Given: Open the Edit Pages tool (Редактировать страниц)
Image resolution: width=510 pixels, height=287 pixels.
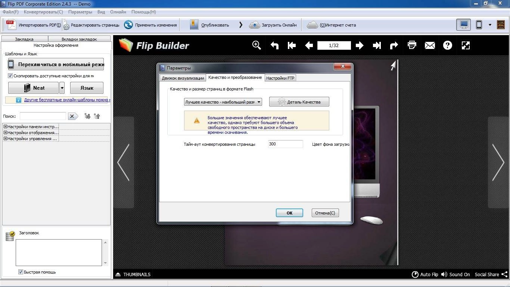Looking at the screenshot, I should click(91, 25).
